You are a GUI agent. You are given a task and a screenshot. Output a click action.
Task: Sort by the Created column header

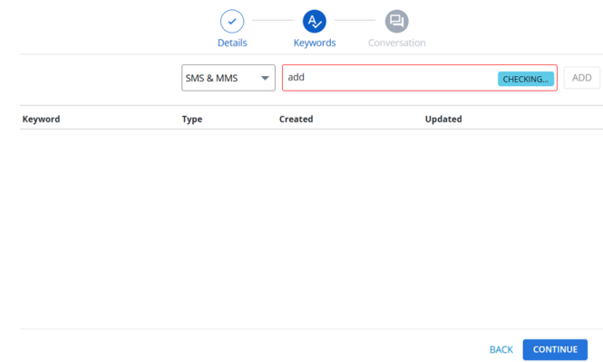coord(296,119)
